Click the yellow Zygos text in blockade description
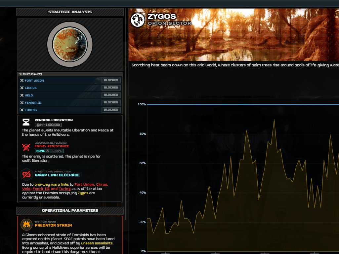Image resolution: width=339 pixels, height=254 pixels. 83,193
